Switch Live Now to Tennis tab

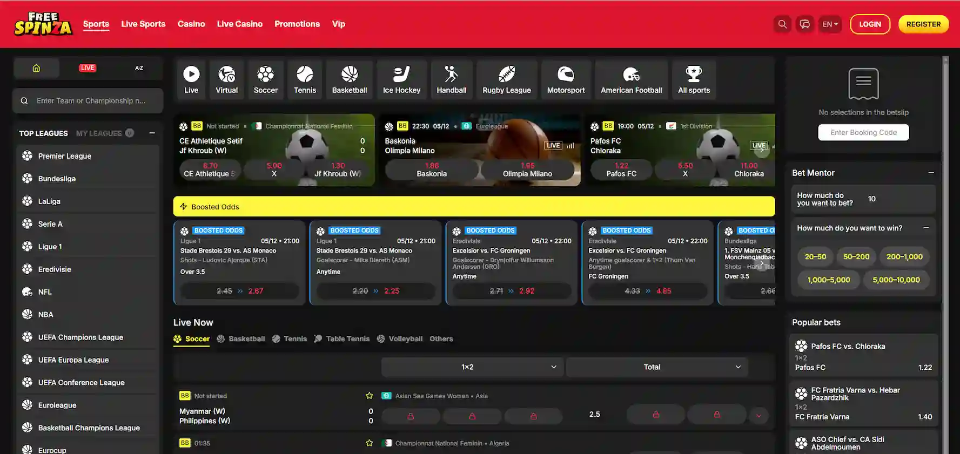(x=290, y=339)
